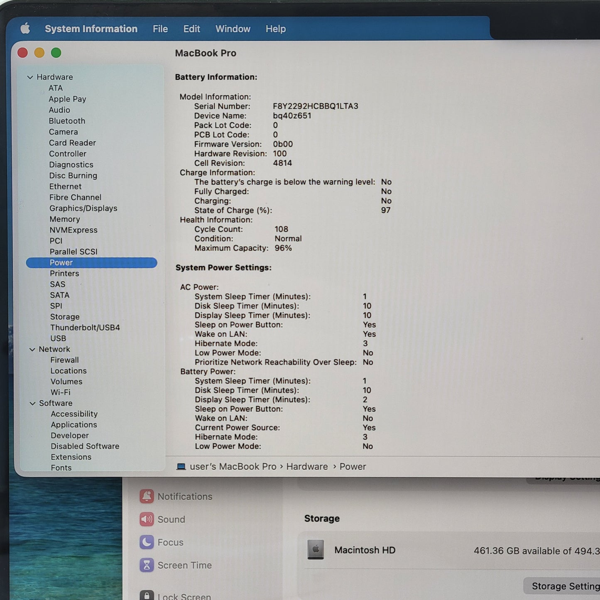
Task: Open the Apple menu
Action: (x=25, y=29)
